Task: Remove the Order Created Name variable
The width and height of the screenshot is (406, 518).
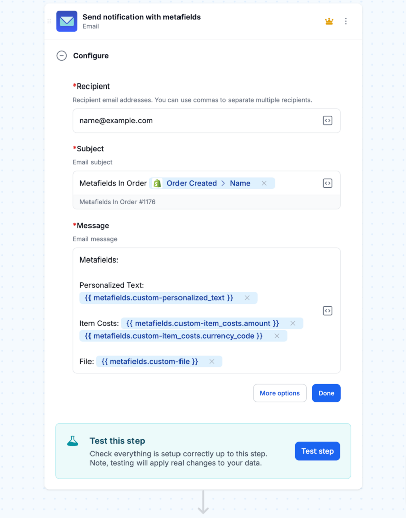Action: click(264, 183)
